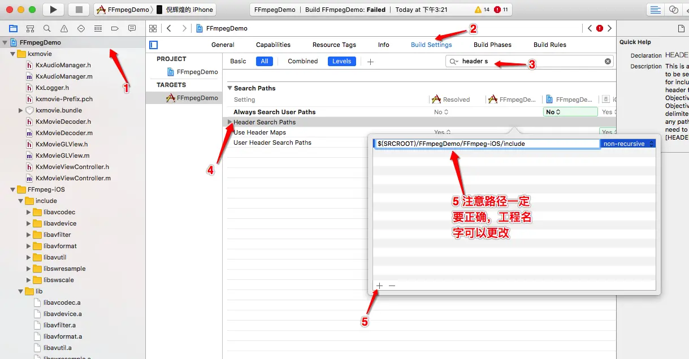Go back in editor history
The image size is (689, 359).
[169, 28]
